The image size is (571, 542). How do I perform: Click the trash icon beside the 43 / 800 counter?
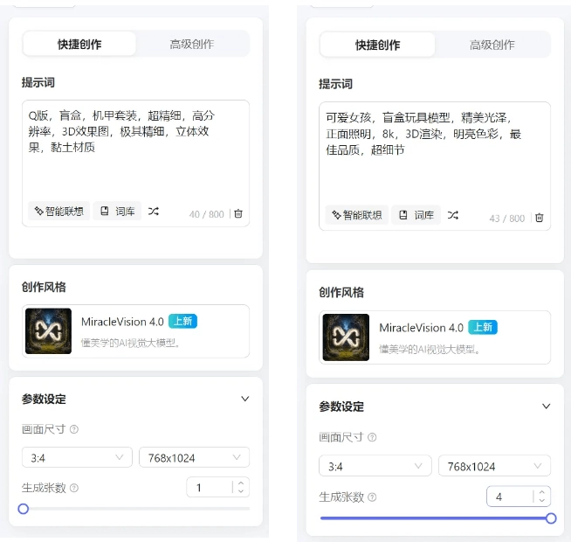point(539,218)
